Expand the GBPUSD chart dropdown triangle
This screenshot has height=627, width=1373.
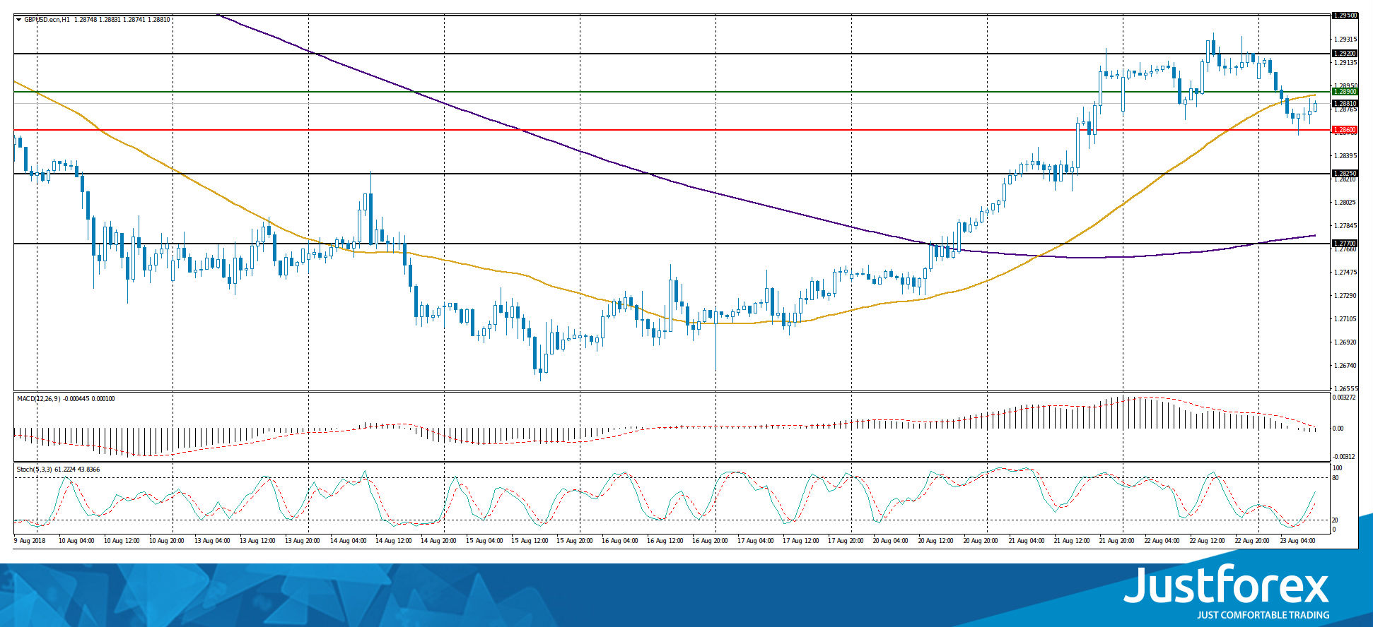(19, 20)
